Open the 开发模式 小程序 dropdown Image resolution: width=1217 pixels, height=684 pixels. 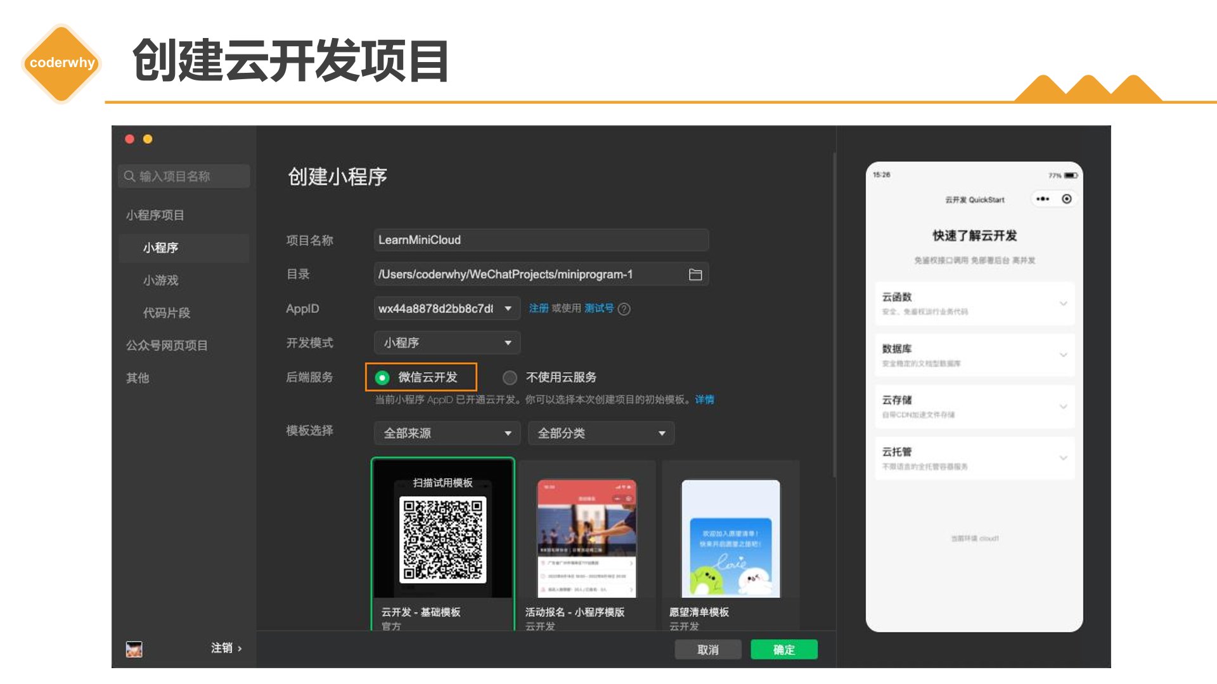click(x=447, y=343)
